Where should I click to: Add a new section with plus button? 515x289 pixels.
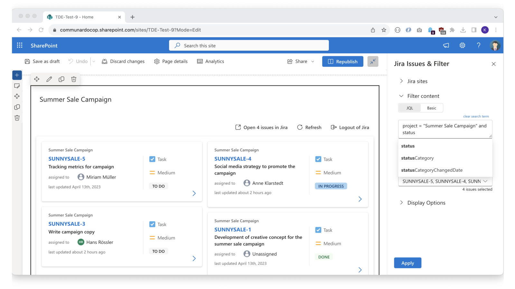coord(17,75)
